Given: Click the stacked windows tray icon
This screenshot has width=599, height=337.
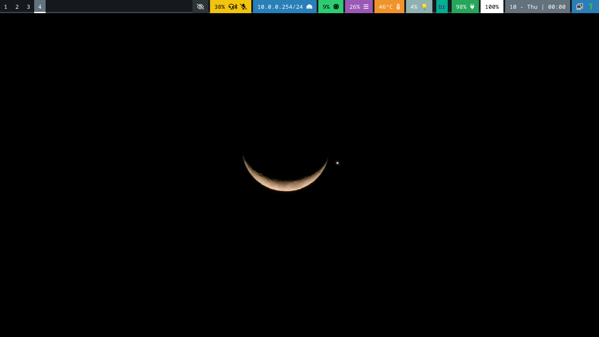Looking at the screenshot, I should (x=580, y=7).
